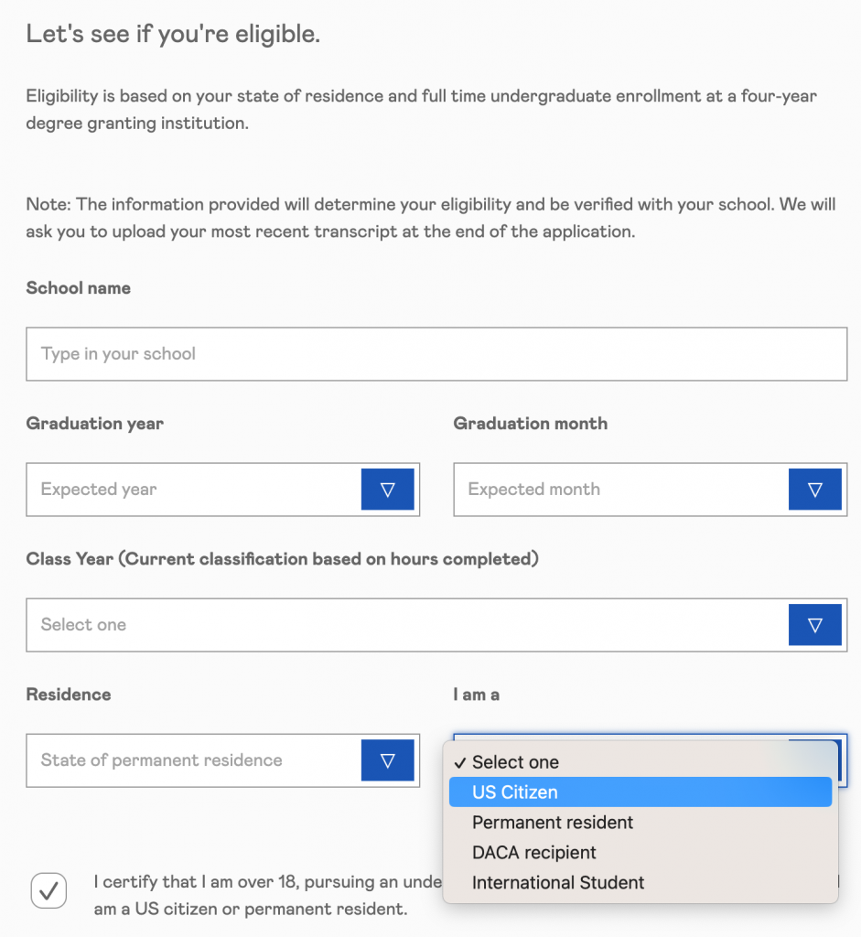The height and width of the screenshot is (937, 861).
Task: Click the Graduation year label
Action: 95,424
